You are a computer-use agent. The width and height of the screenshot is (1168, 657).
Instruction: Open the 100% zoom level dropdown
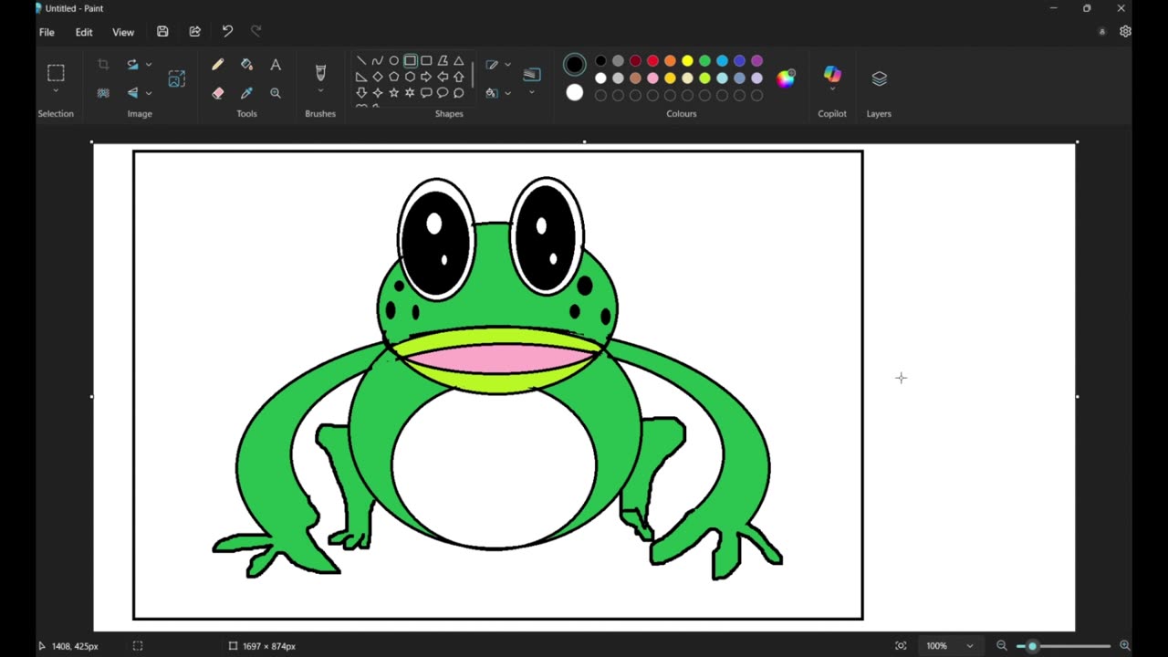point(969,646)
